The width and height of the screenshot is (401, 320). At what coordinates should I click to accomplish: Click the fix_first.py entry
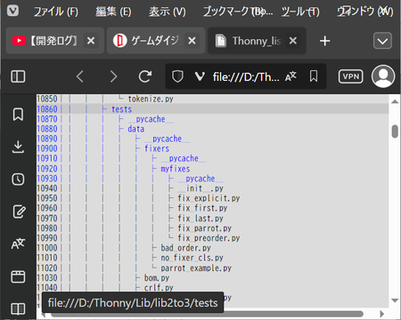202,208
